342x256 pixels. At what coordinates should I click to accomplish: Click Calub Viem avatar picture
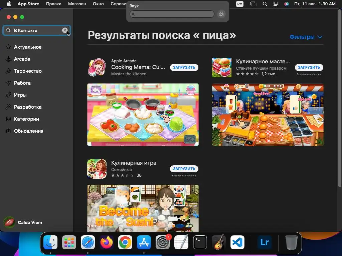tap(9, 222)
